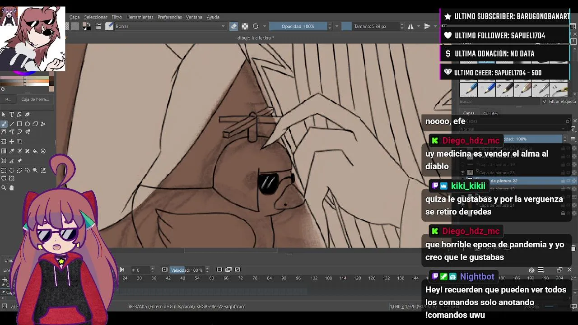Select the Measure tool
Image resolution: width=578 pixels, height=325 pixels.
pos(12,161)
